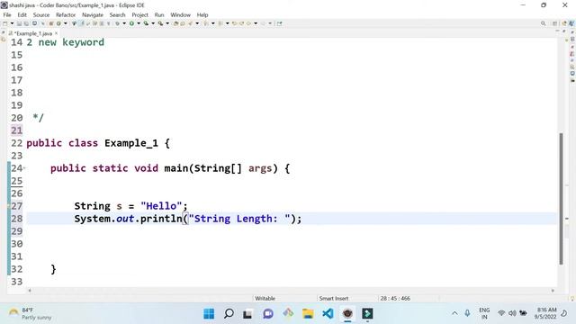Expand the External Tools dropdown arrow

167,23
